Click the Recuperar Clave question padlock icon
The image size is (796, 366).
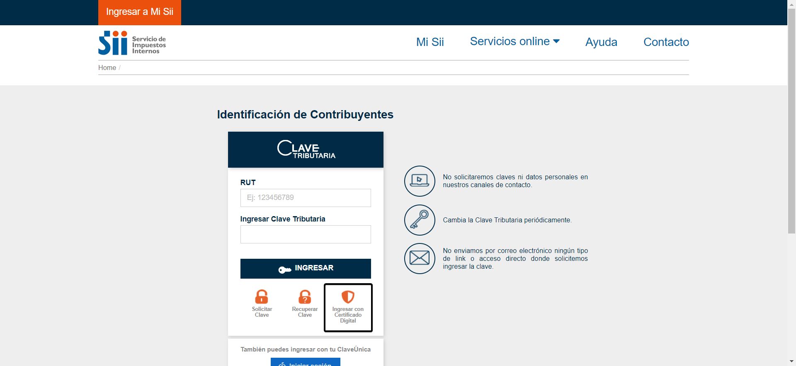(305, 297)
